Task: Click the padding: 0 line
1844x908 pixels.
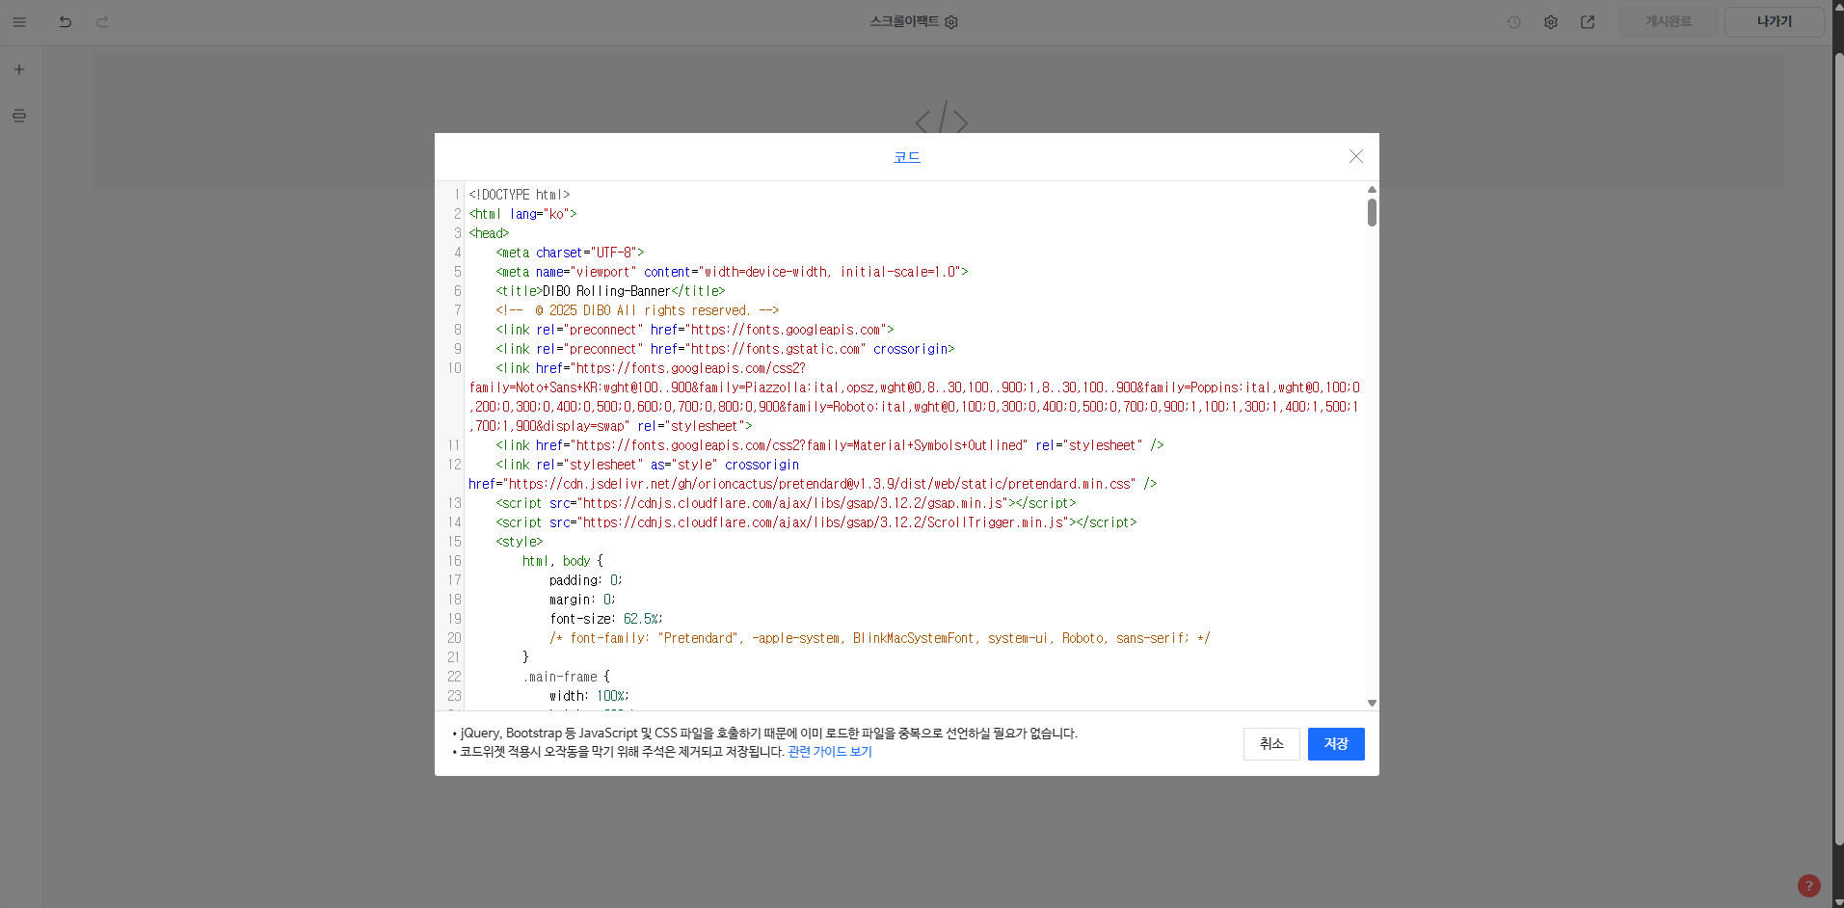Action: [586, 580]
